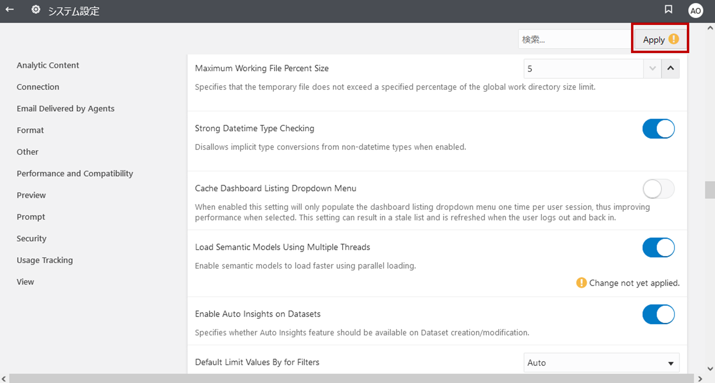Click 'Default Limit Values By for Filters' label

click(x=257, y=362)
